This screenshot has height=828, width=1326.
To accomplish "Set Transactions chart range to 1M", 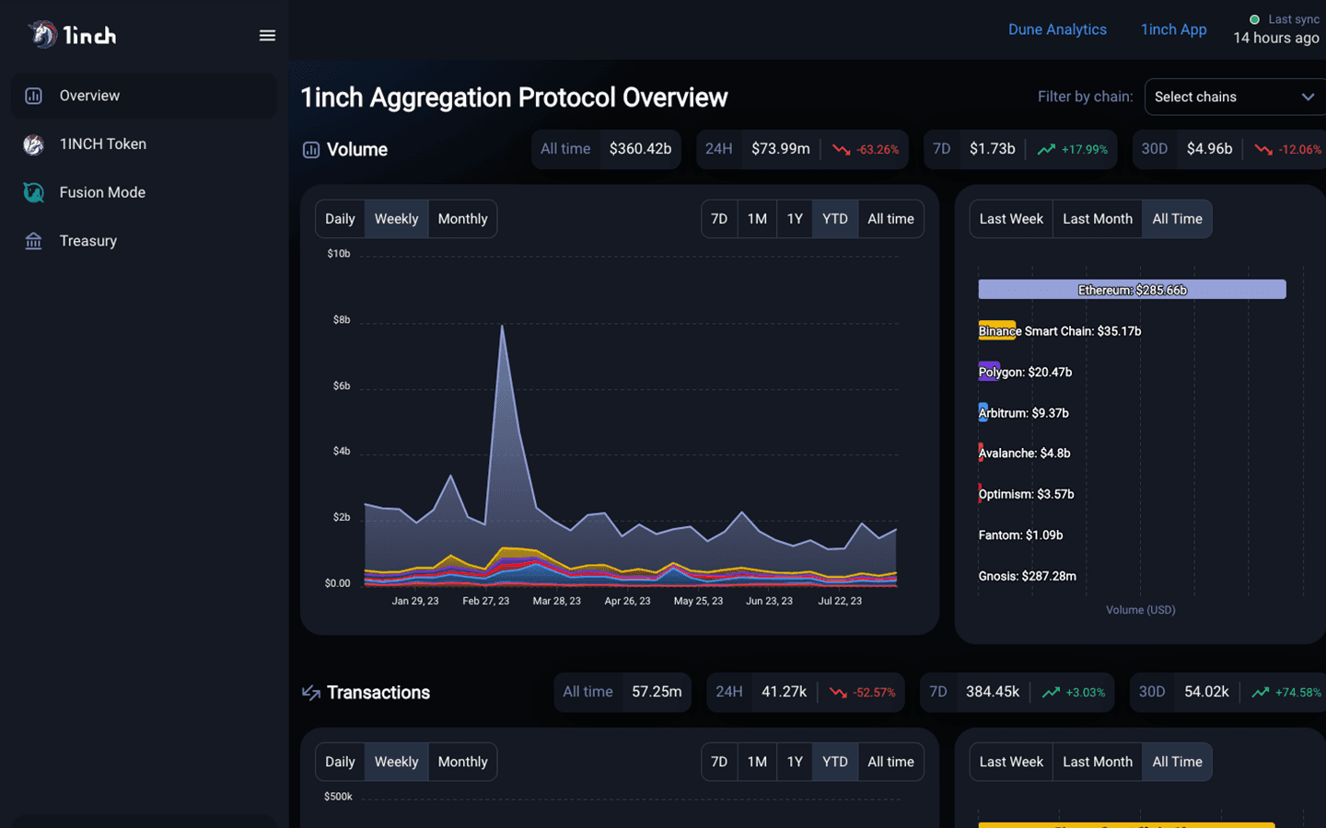I will 757,762.
